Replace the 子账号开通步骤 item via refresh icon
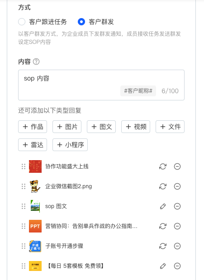This screenshot has width=204, height=280. tap(163, 246)
